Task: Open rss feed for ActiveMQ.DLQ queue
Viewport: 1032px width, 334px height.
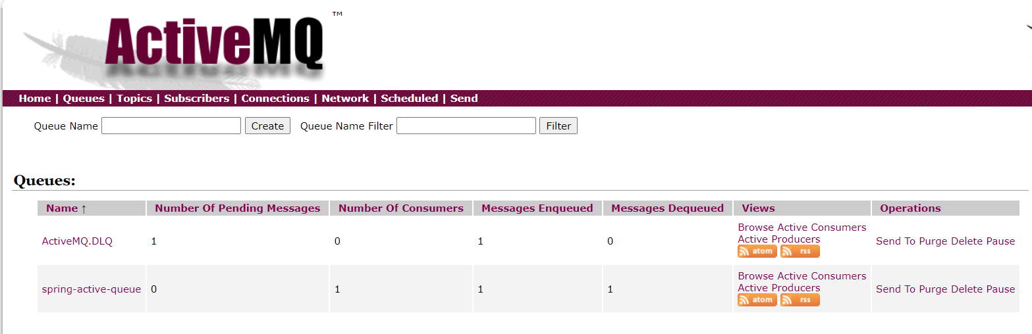Action: coord(800,251)
